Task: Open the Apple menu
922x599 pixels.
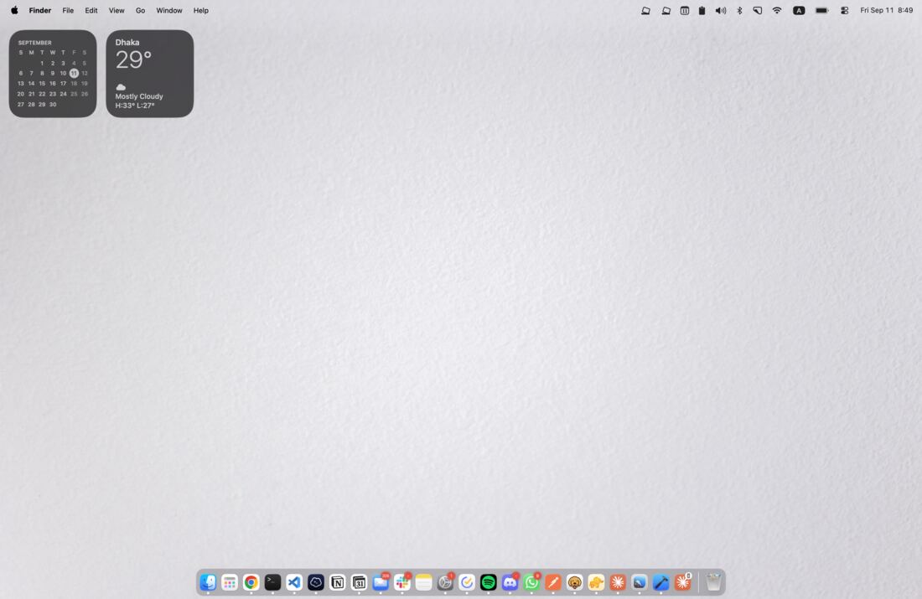Action: click(x=15, y=11)
